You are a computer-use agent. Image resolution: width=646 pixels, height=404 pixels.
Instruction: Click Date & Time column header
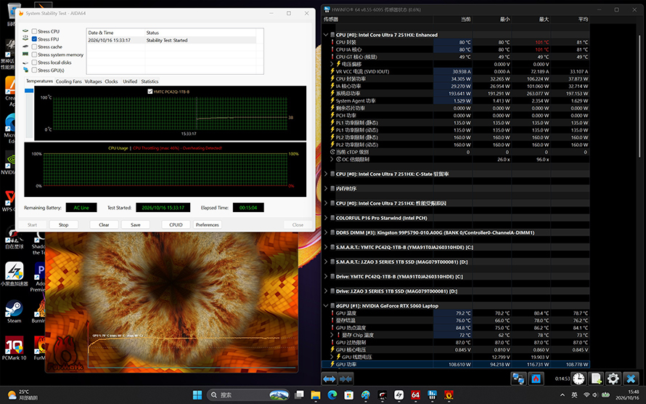[x=115, y=33]
